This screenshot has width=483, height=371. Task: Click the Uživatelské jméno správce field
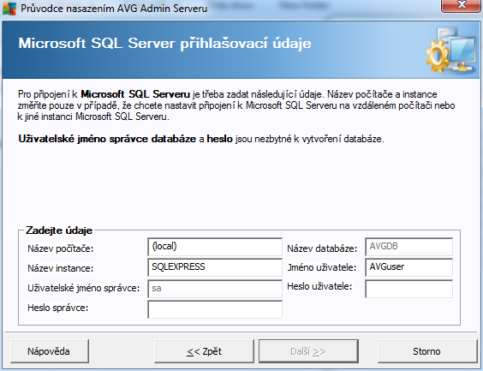pos(215,289)
